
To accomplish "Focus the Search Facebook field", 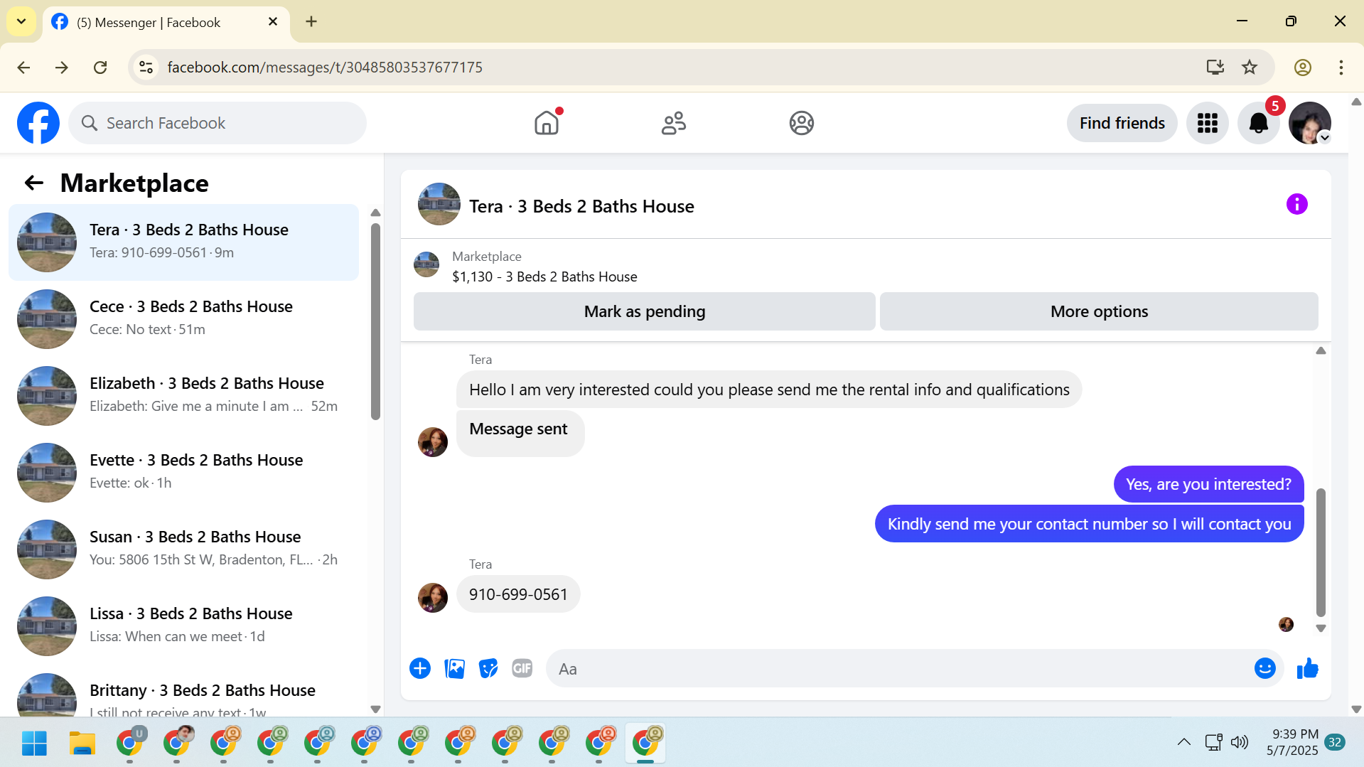I will click(218, 123).
